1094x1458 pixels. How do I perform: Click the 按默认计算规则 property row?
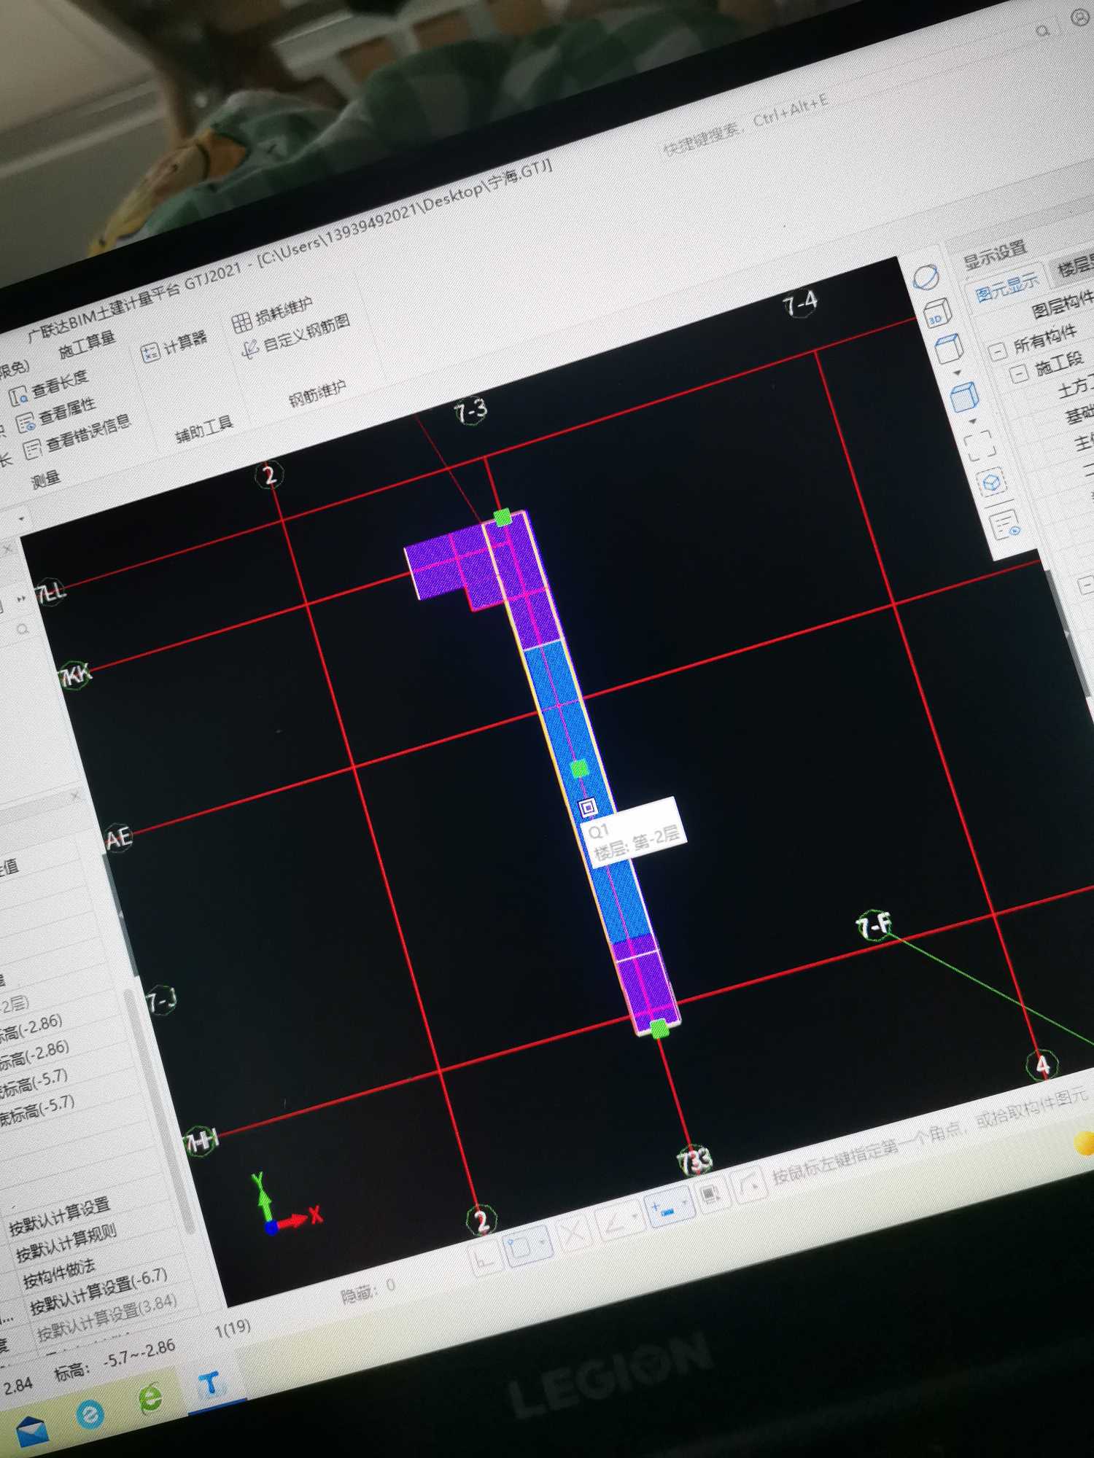click(68, 1243)
